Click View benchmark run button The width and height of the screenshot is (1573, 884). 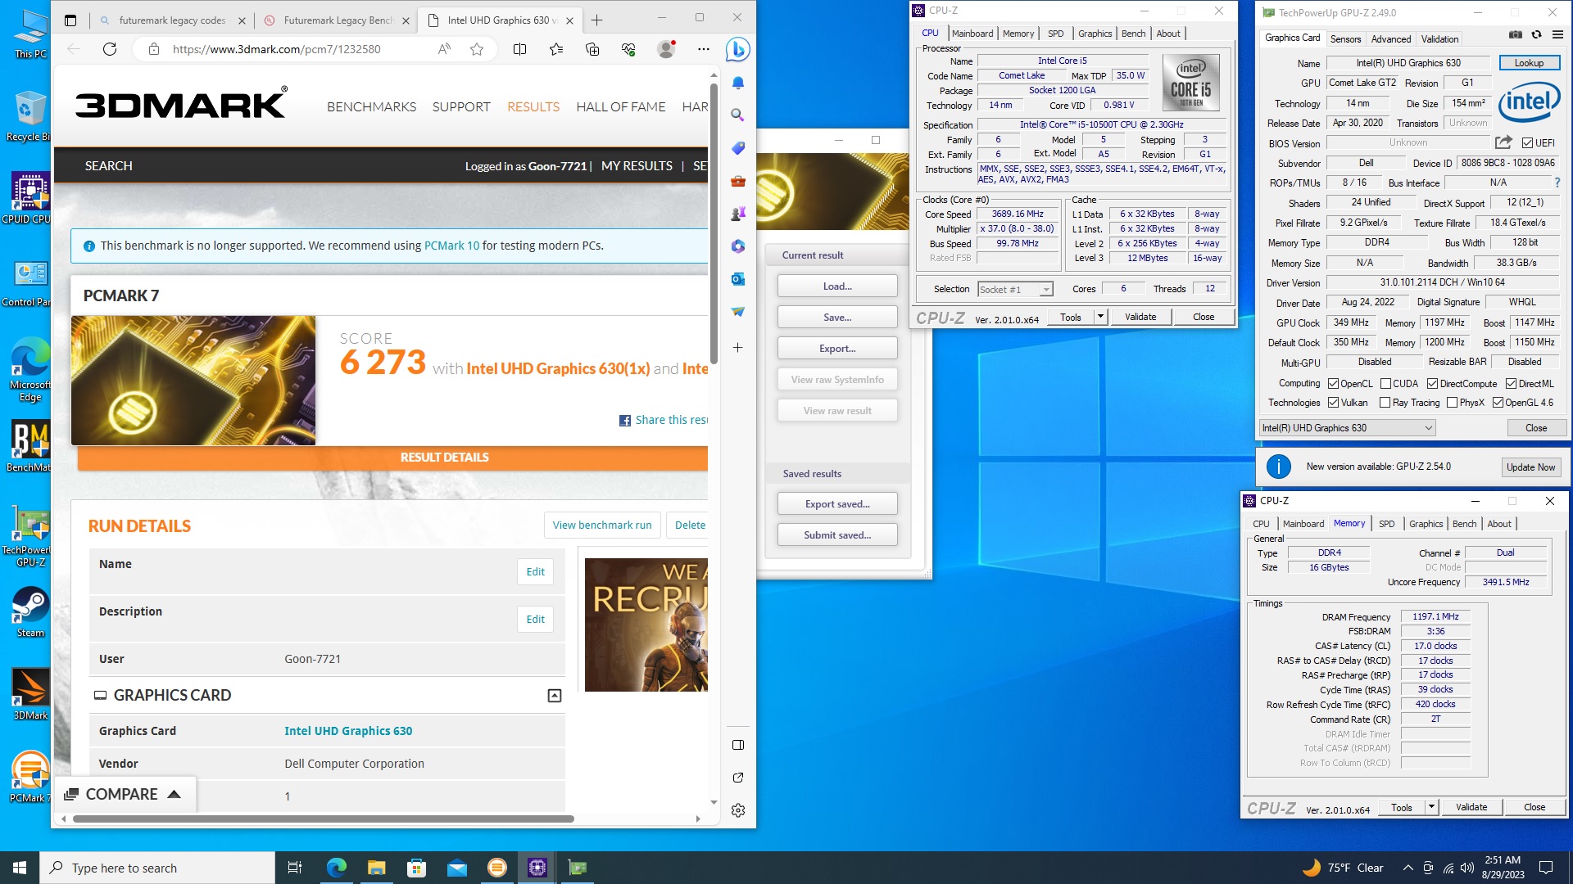click(x=602, y=525)
